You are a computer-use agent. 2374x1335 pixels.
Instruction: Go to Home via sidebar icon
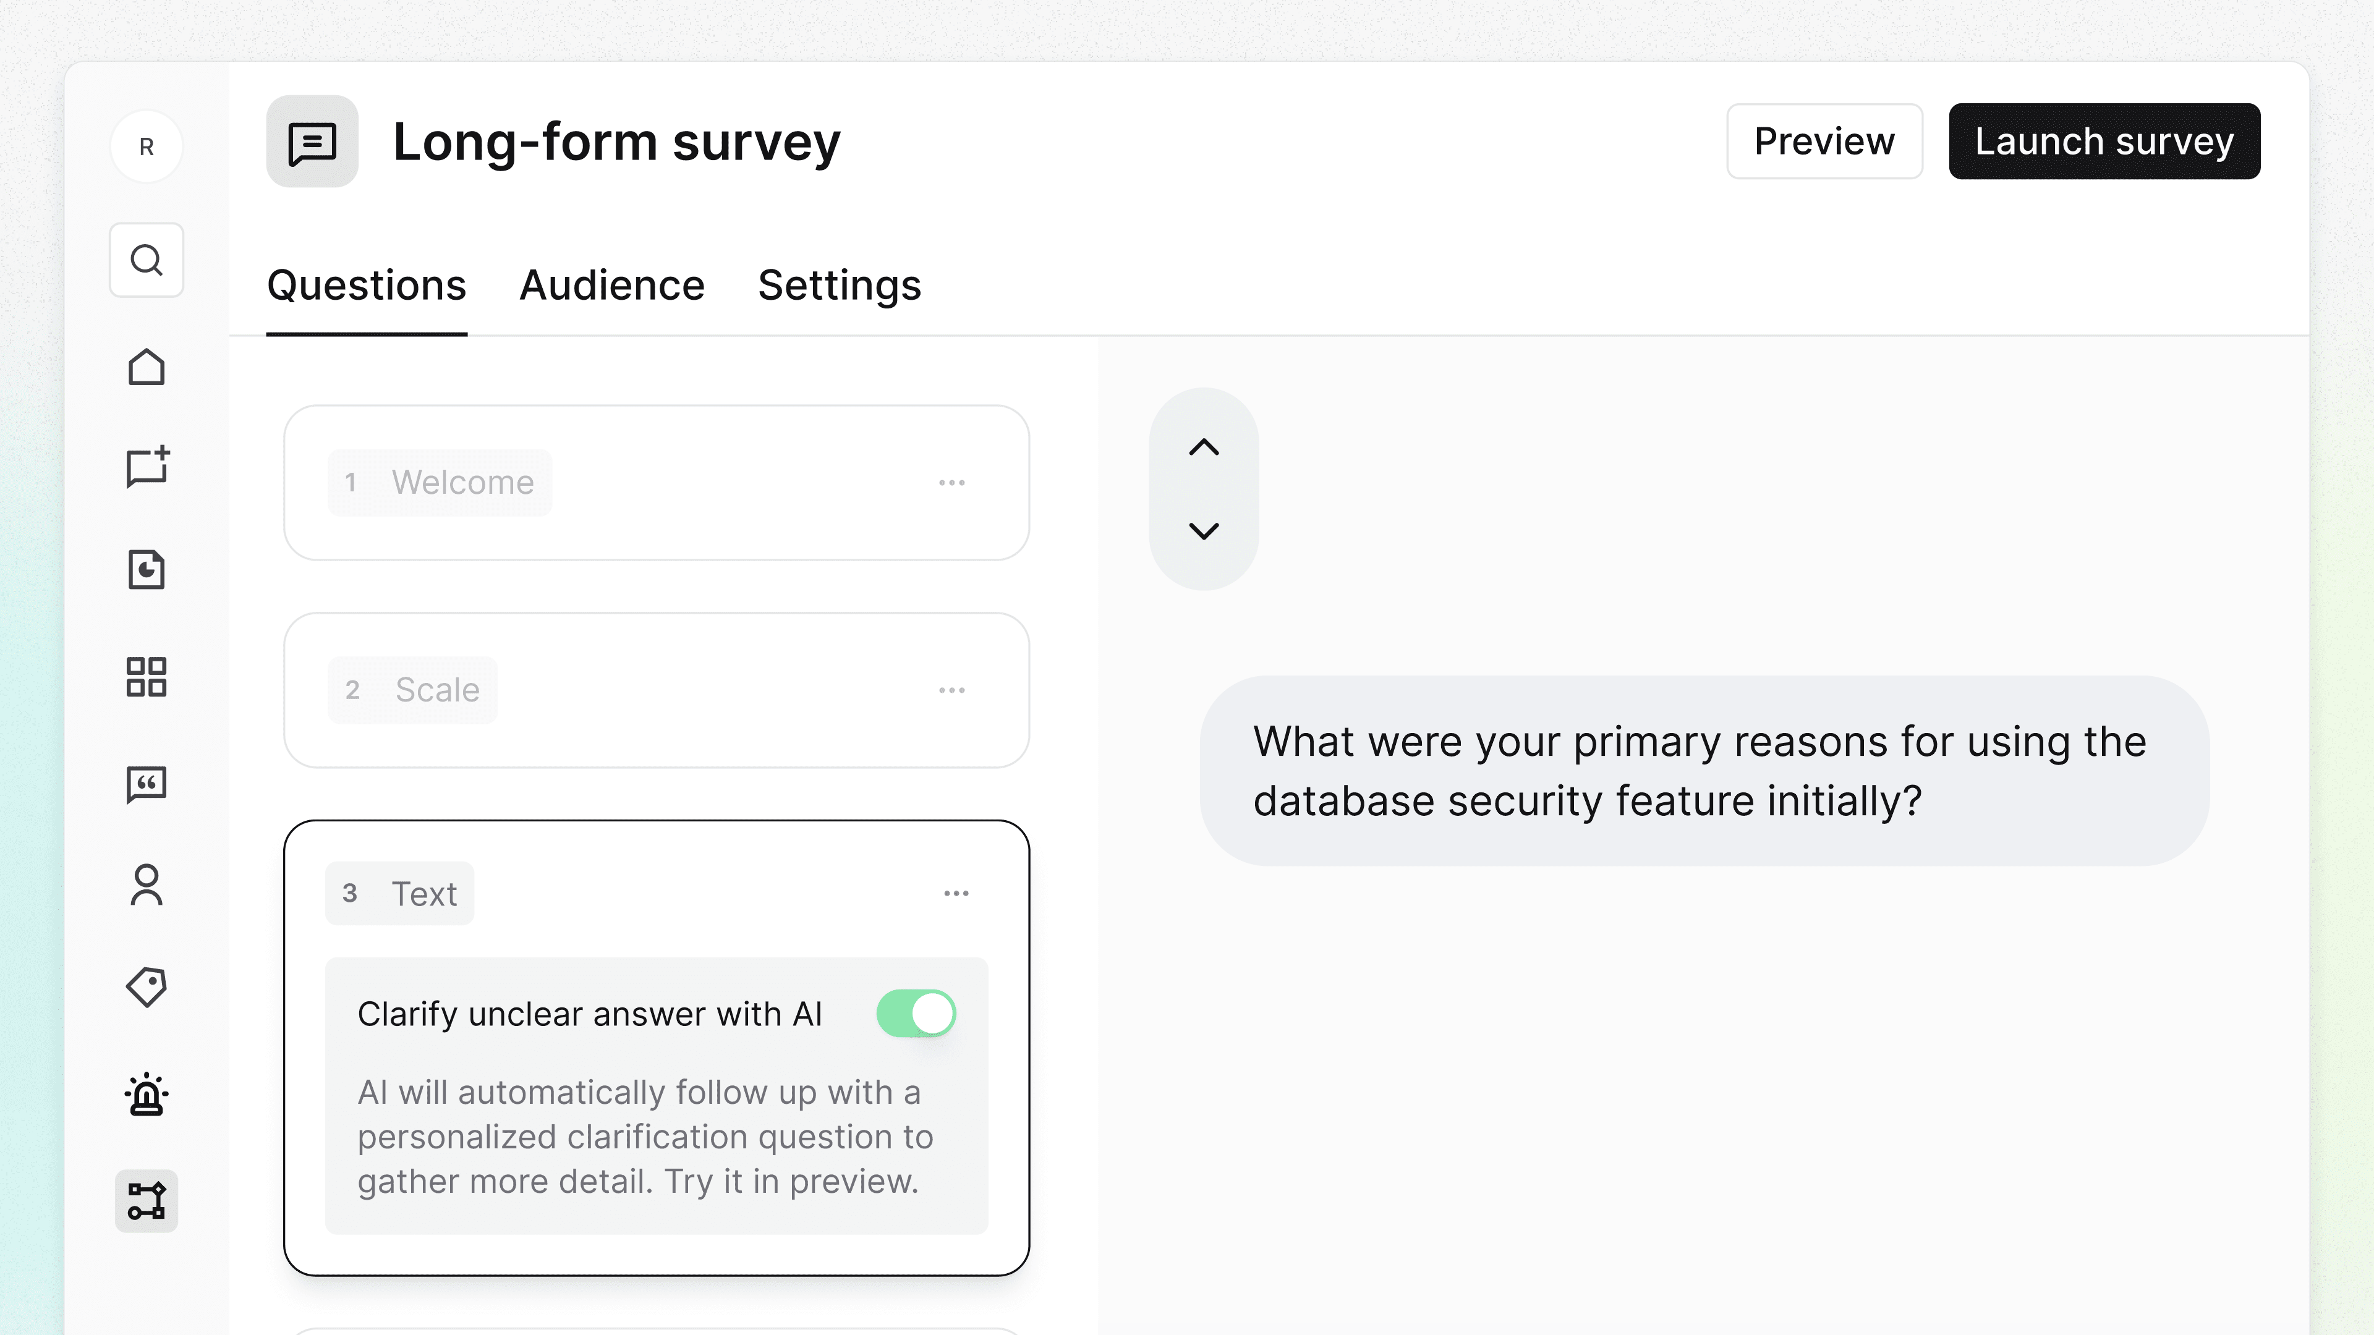[146, 367]
